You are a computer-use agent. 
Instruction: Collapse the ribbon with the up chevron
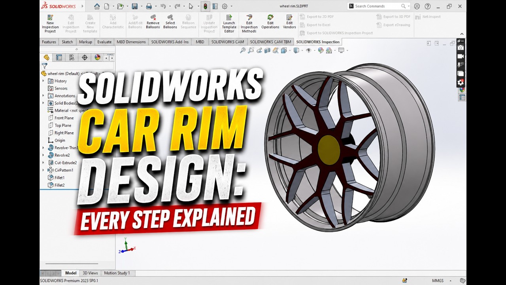pos(462,34)
